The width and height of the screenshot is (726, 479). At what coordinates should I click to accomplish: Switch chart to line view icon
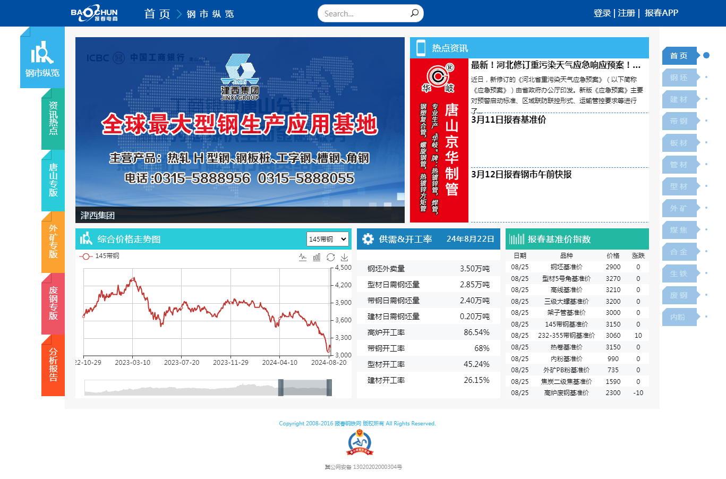tap(303, 257)
